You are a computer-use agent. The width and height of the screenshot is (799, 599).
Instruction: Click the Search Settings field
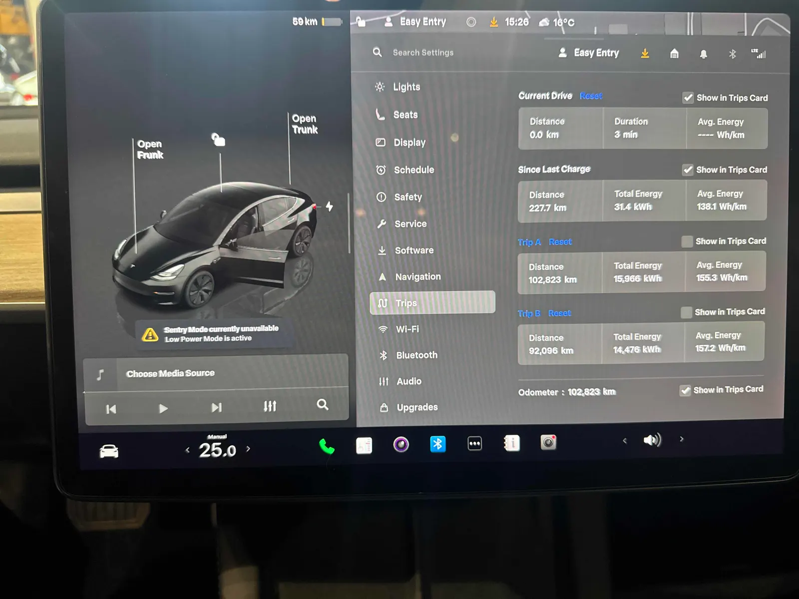423,52
